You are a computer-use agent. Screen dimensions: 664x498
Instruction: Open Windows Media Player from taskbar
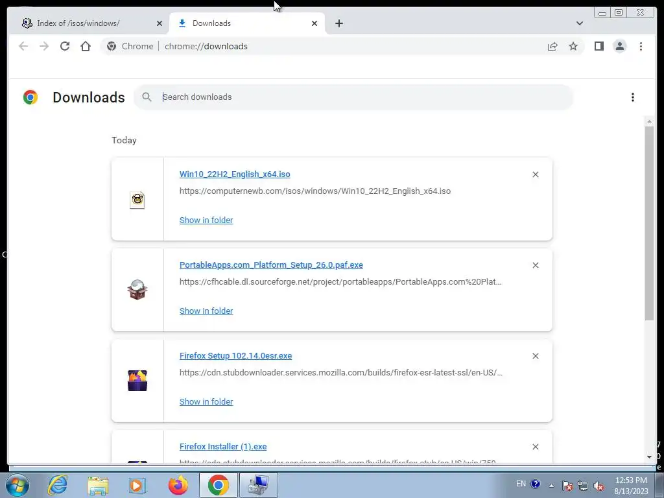click(x=137, y=485)
